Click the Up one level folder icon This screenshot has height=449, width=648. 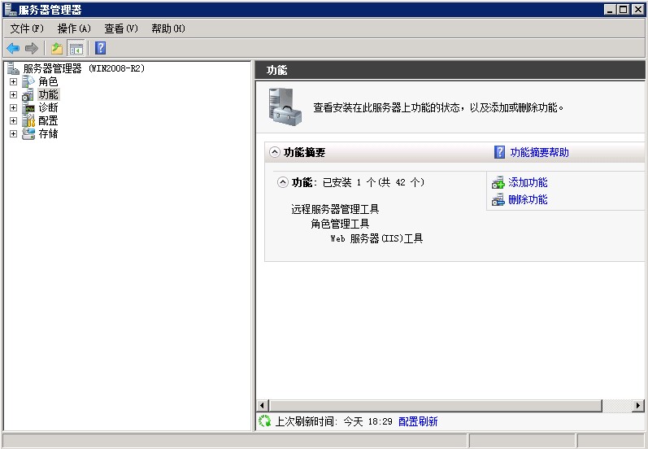coord(57,48)
